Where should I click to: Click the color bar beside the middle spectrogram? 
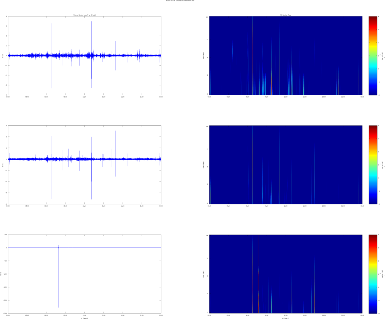point(373,165)
